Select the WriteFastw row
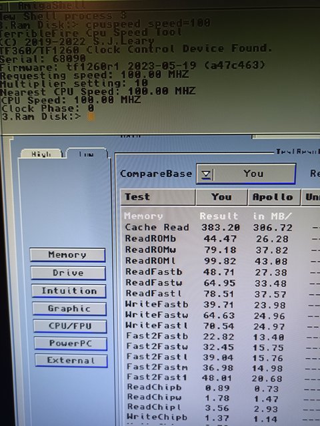320x426 pixels. tap(221, 315)
